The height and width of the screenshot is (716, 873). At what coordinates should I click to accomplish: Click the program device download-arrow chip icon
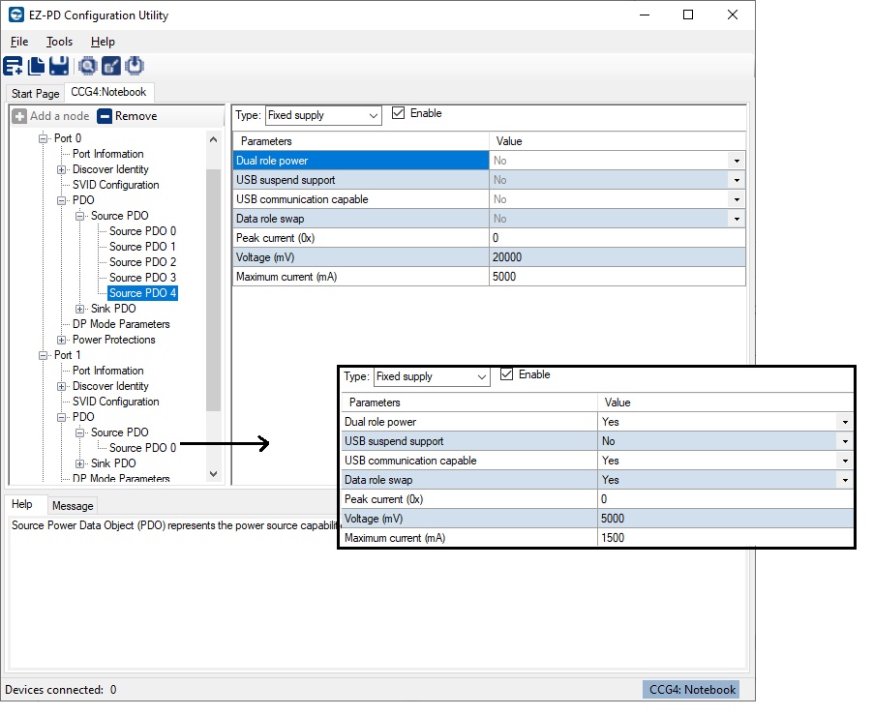(135, 66)
